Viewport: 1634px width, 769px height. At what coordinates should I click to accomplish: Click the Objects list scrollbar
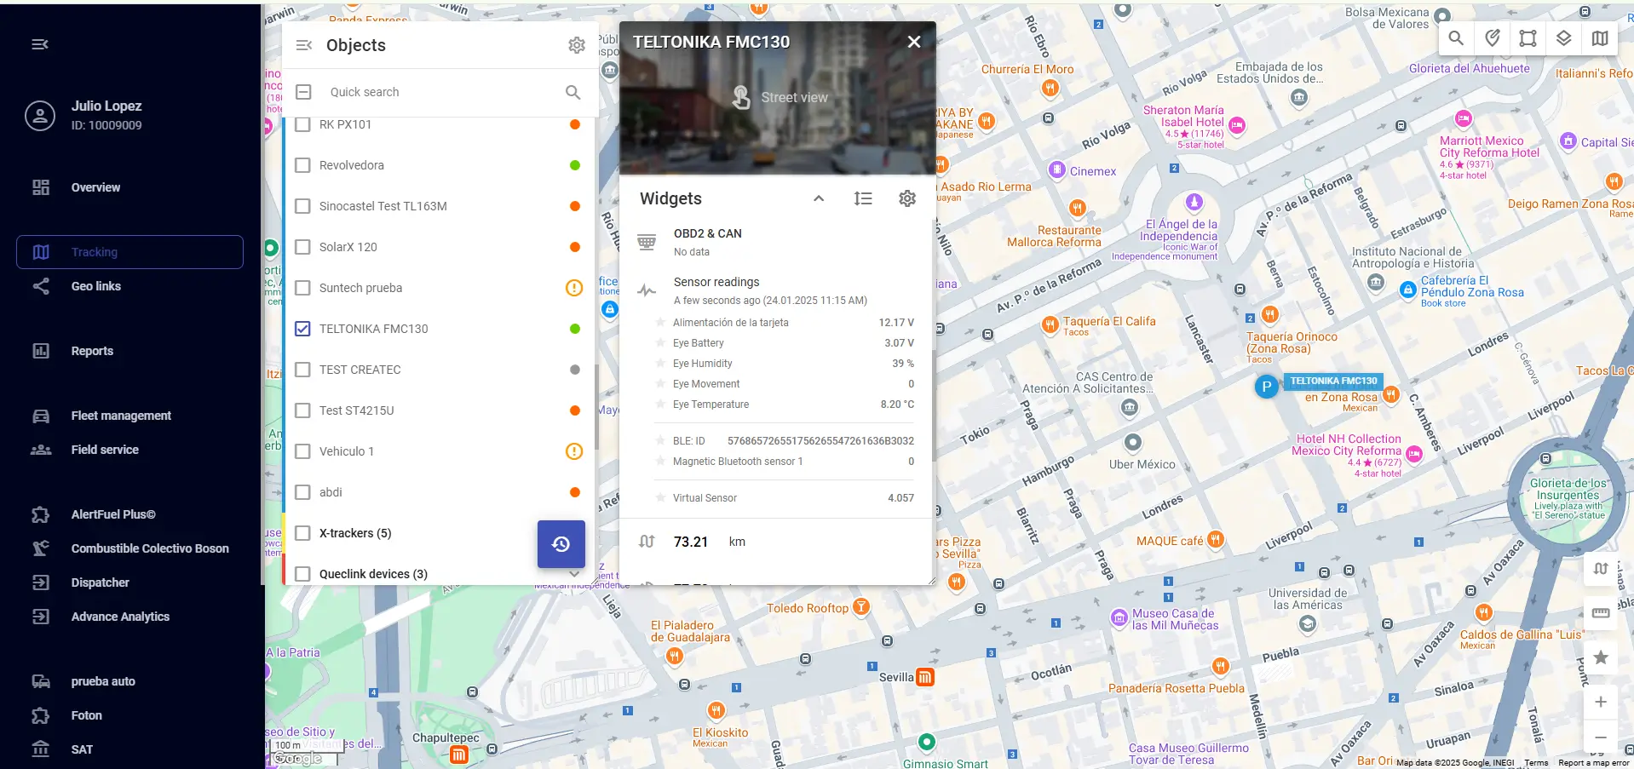click(x=595, y=407)
